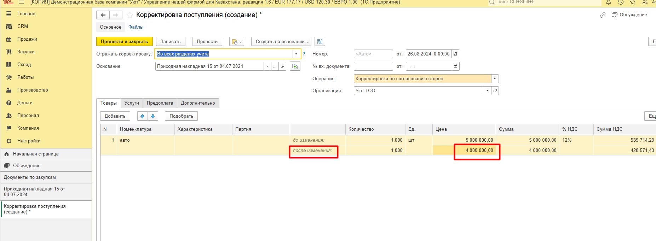The image size is (656, 241).
Task: Open the Создать на основании dropdown
Action: (x=281, y=42)
